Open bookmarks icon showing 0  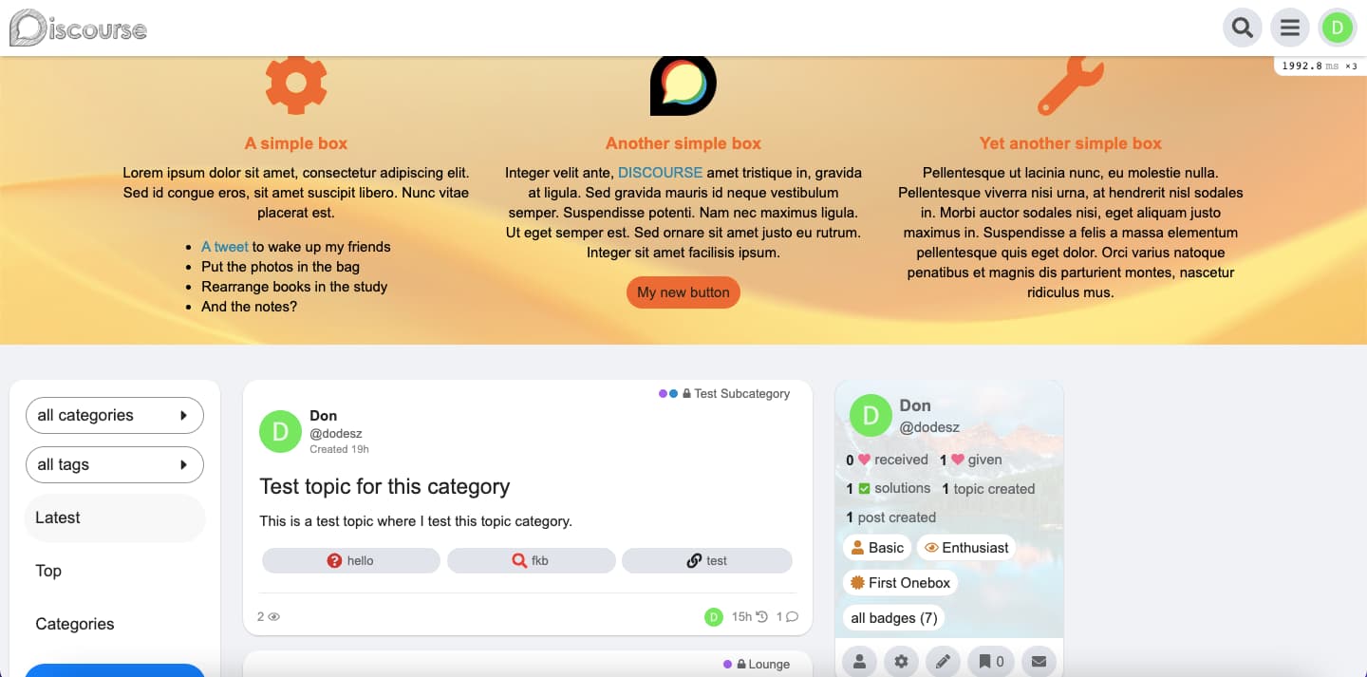[992, 662]
